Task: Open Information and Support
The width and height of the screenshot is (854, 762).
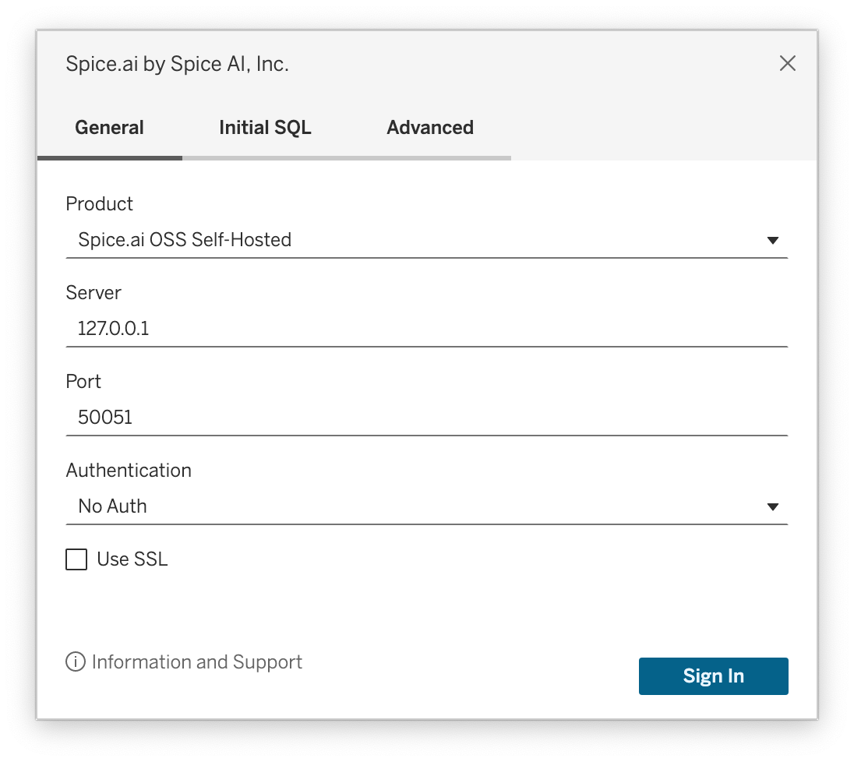Action: point(197,661)
